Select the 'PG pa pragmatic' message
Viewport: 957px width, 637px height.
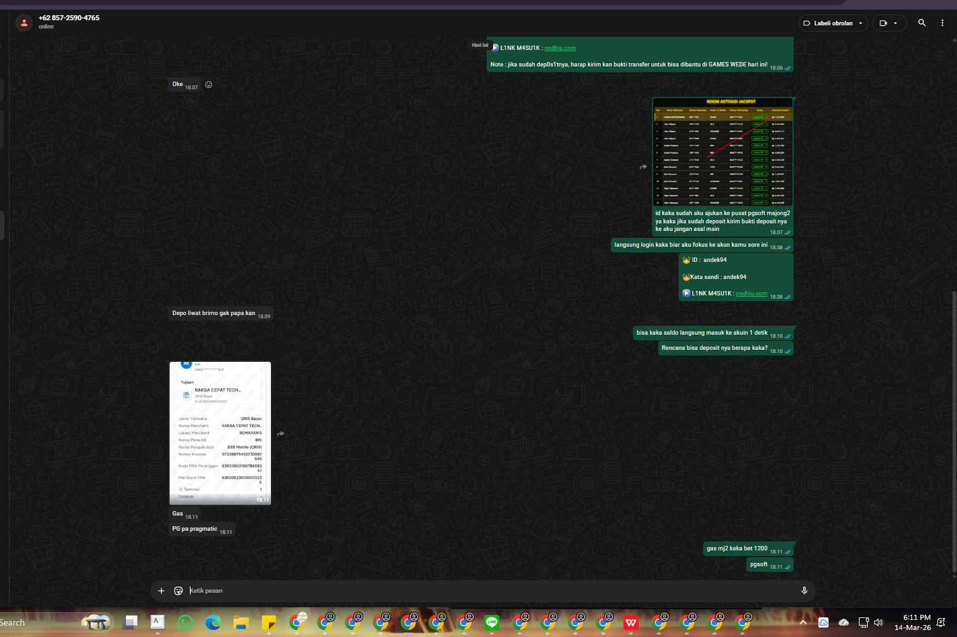pyautogui.click(x=202, y=529)
